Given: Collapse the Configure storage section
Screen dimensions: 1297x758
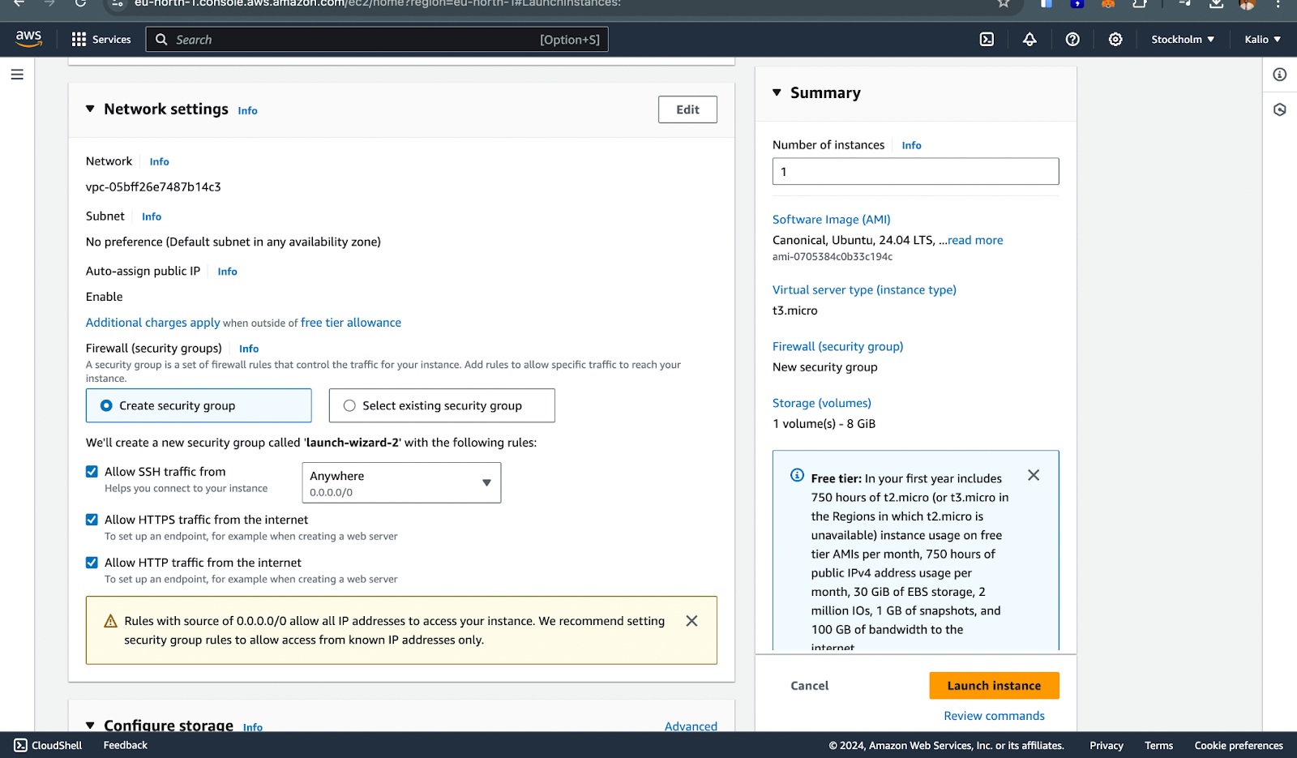Looking at the screenshot, I should (x=90, y=726).
